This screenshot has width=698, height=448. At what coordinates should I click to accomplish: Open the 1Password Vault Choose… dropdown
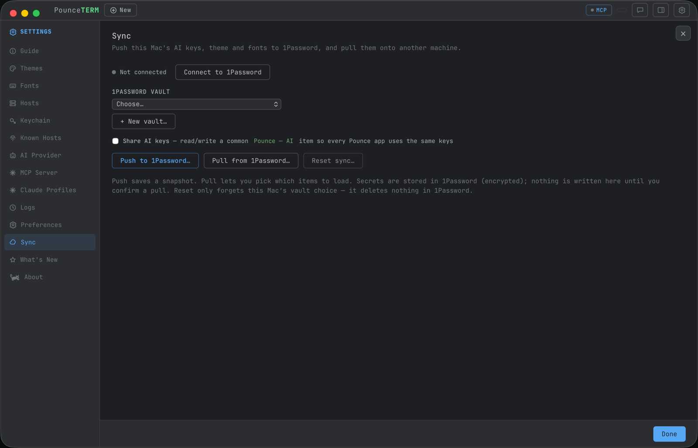[196, 104]
